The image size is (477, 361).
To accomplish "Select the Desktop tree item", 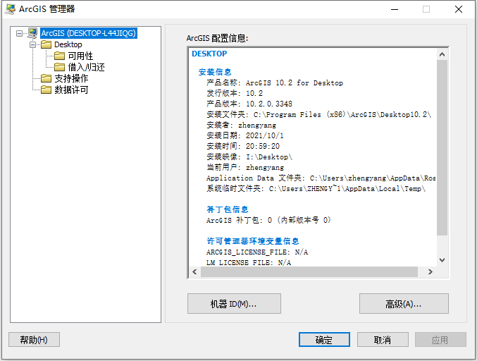I will coord(68,44).
